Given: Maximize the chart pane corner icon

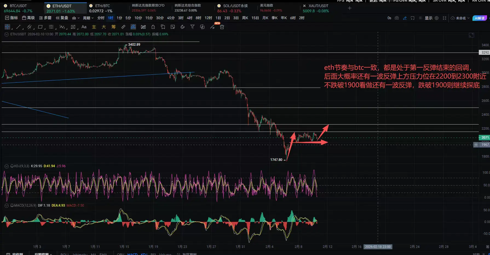Looking at the screenshot, I should click(471, 35).
